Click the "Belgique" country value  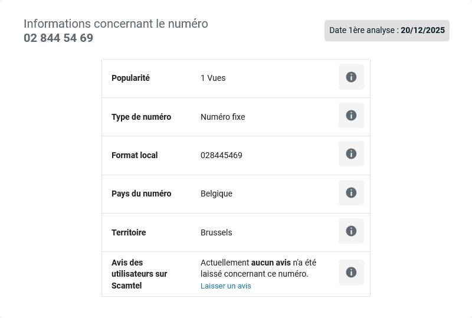217,194
